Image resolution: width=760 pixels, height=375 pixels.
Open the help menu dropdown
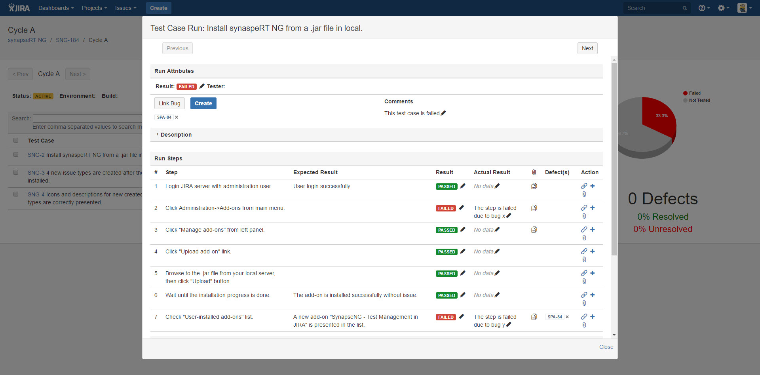point(704,8)
